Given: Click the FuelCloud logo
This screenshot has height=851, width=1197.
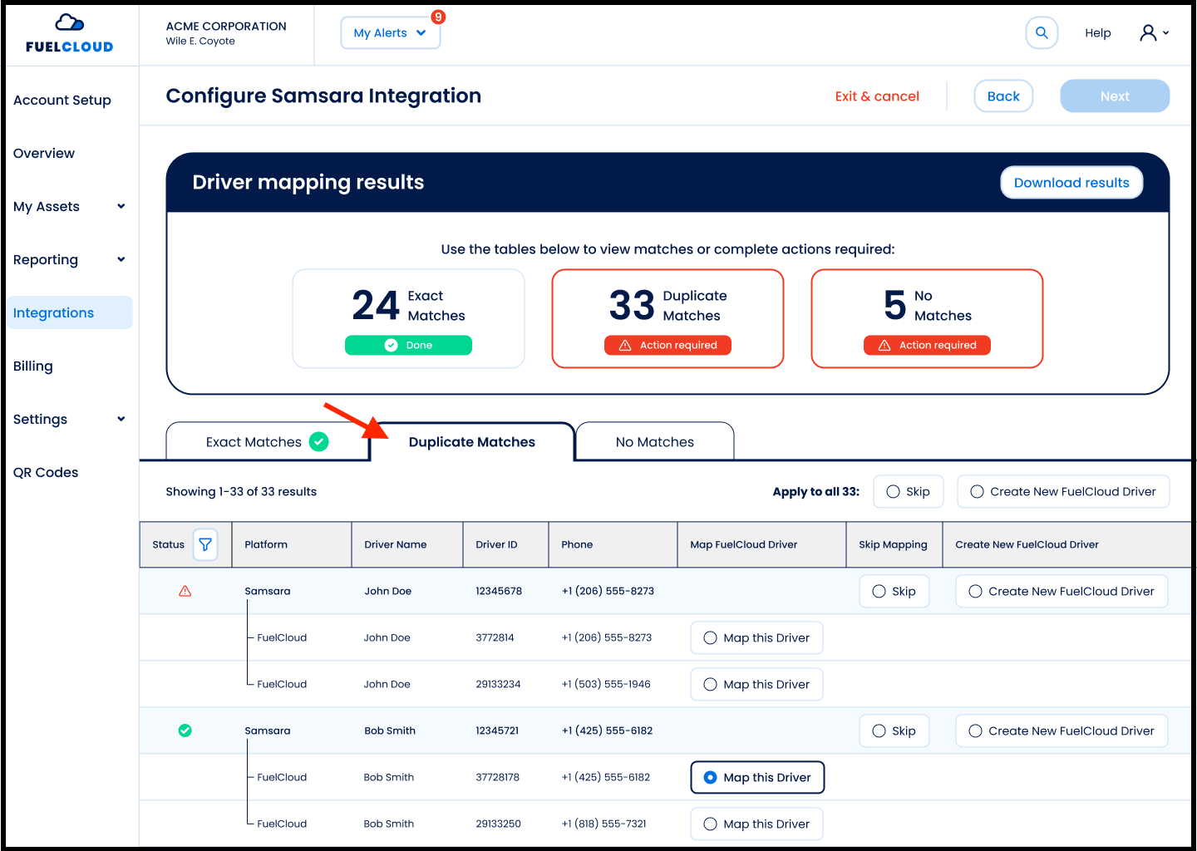Looking at the screenshot, I should coord(69,33).
